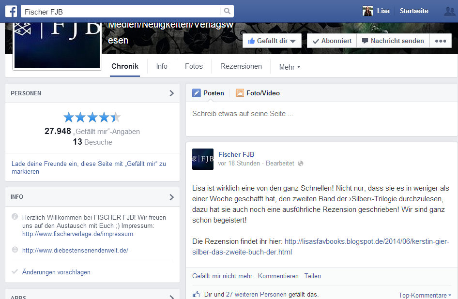Open the lisasfavbooks blogspot review link
Screen dimensions: 458x299
[x=321, y=247]
